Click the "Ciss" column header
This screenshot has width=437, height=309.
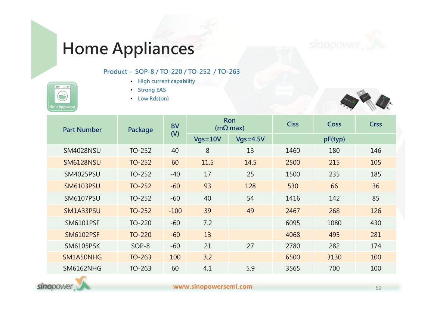pyautogui.click(x=292, y=124)
